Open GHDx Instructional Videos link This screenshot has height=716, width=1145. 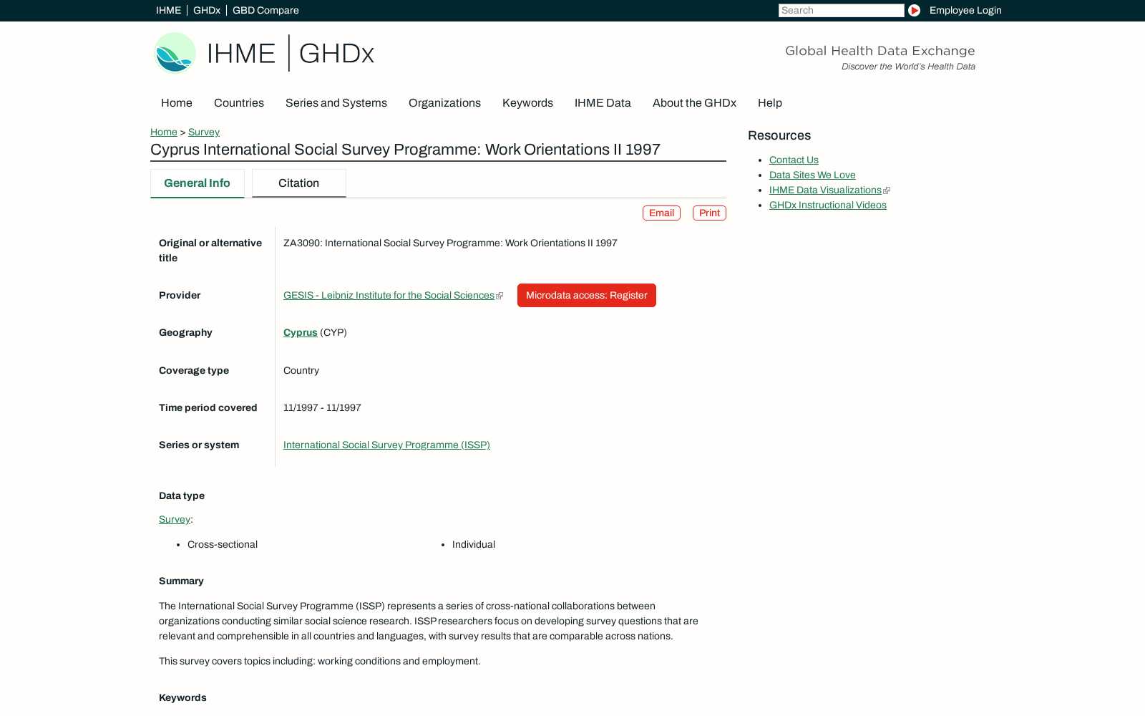click(828, 205)
